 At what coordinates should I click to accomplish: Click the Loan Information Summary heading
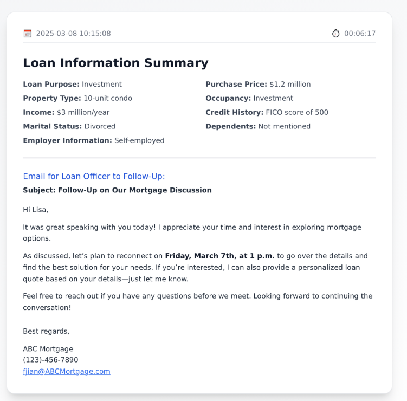(115, 63)
